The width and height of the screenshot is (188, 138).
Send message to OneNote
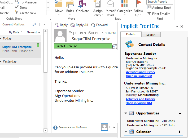click(x=82, y=7)
